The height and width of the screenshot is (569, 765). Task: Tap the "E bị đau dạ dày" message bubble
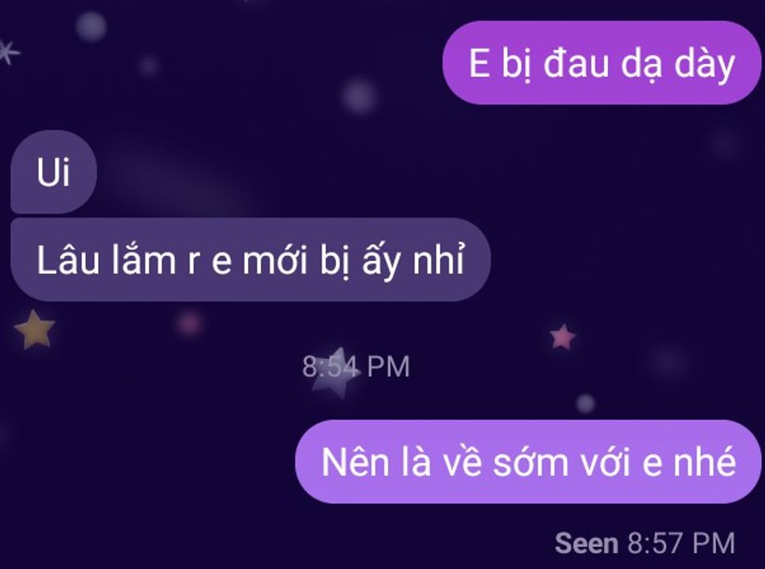(601, 62)
